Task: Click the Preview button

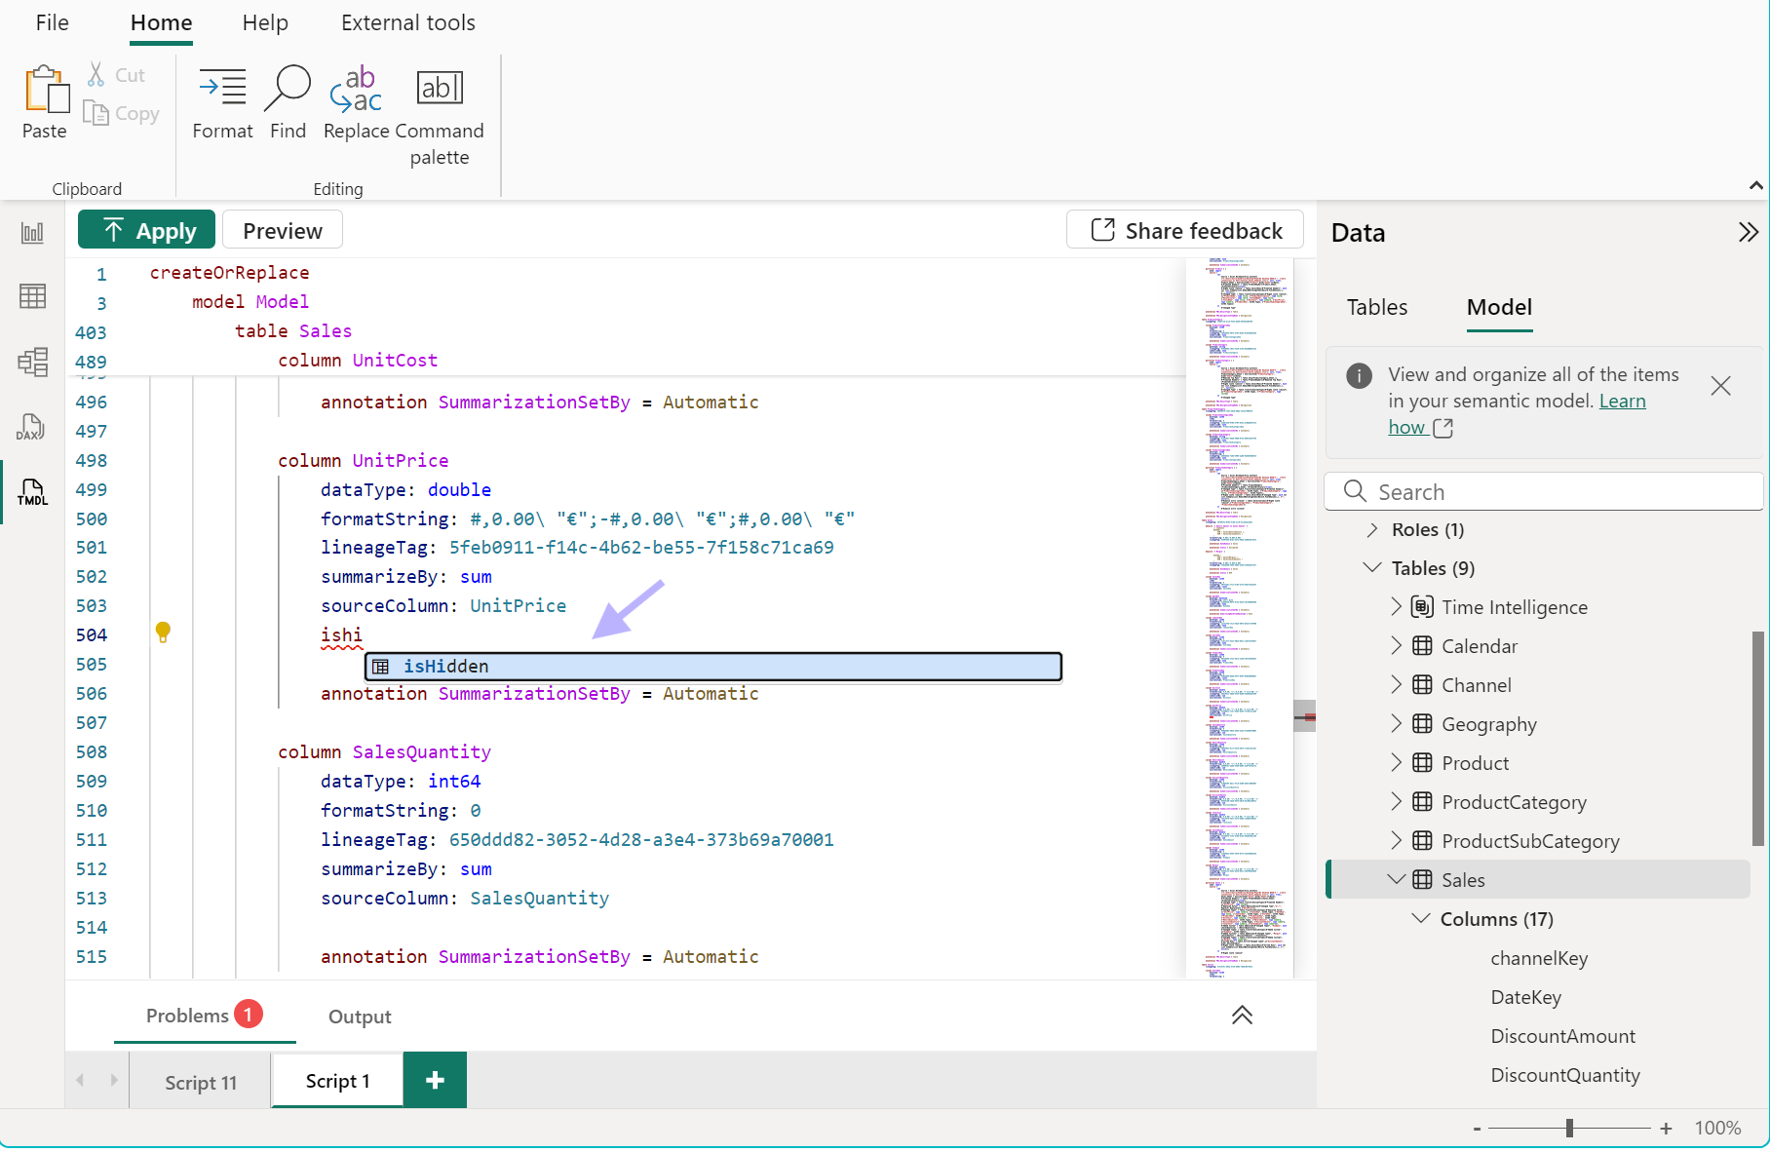Action: (x=283, y=231)
